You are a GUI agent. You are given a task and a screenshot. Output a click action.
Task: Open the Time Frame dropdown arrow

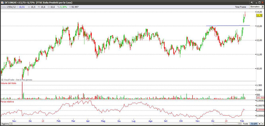coord(262,7)
